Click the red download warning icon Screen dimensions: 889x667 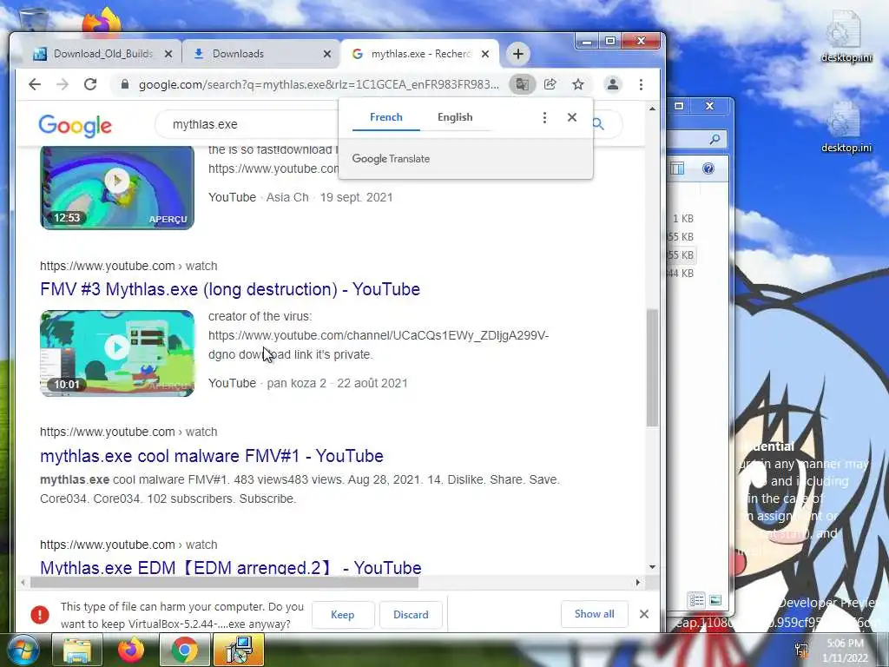(x=40, y=614)
